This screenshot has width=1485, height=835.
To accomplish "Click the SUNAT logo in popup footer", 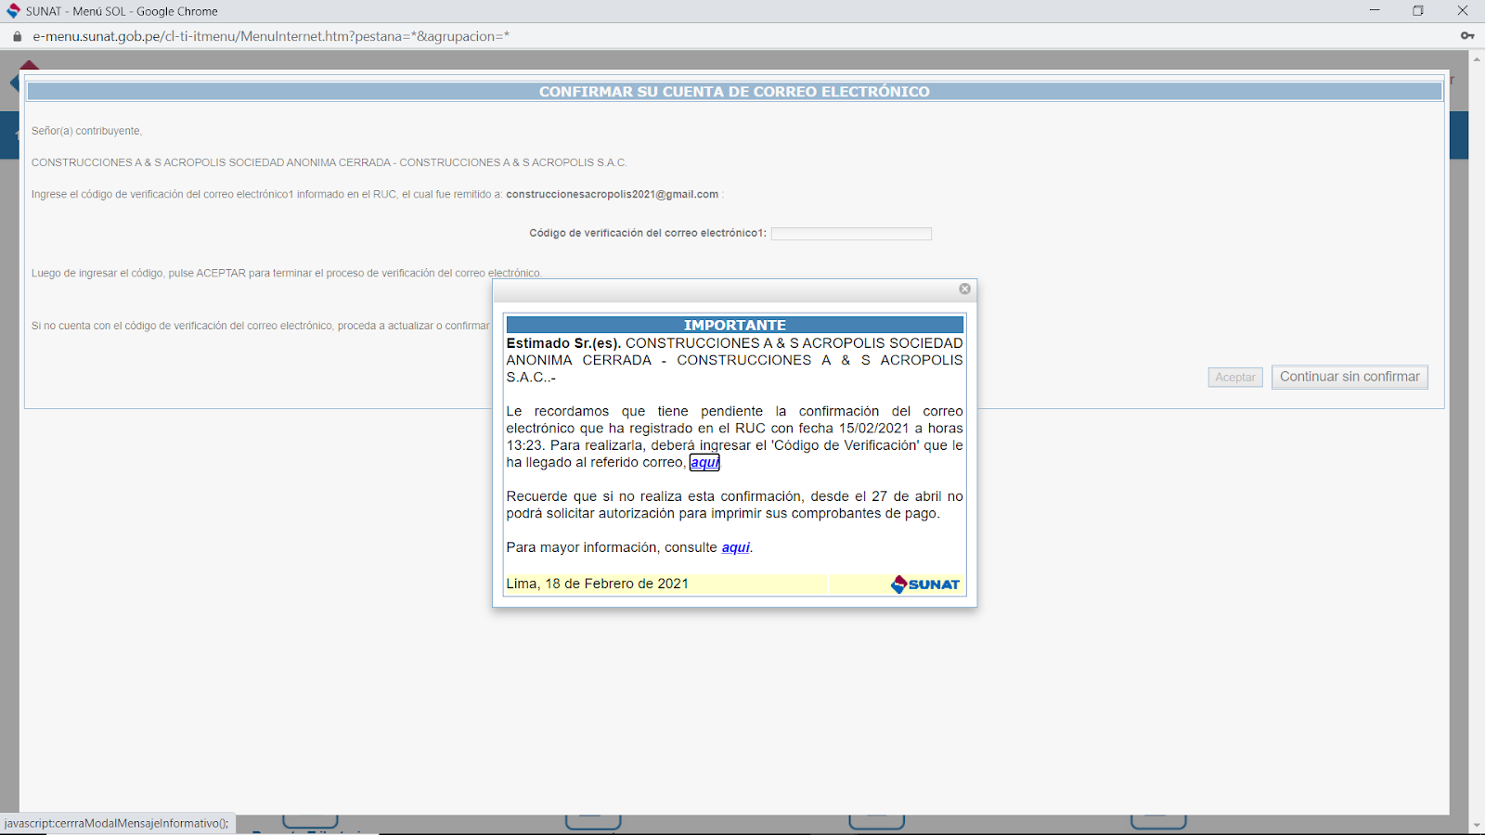I will [x=925, y=584].
